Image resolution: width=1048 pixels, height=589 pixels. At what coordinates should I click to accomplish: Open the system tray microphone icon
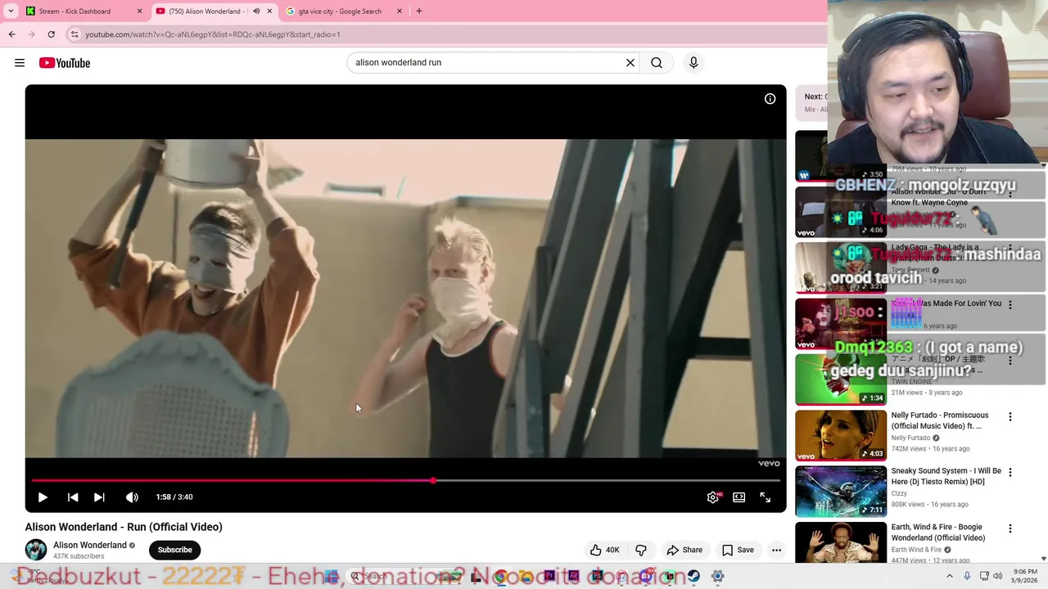coord(967,577)
